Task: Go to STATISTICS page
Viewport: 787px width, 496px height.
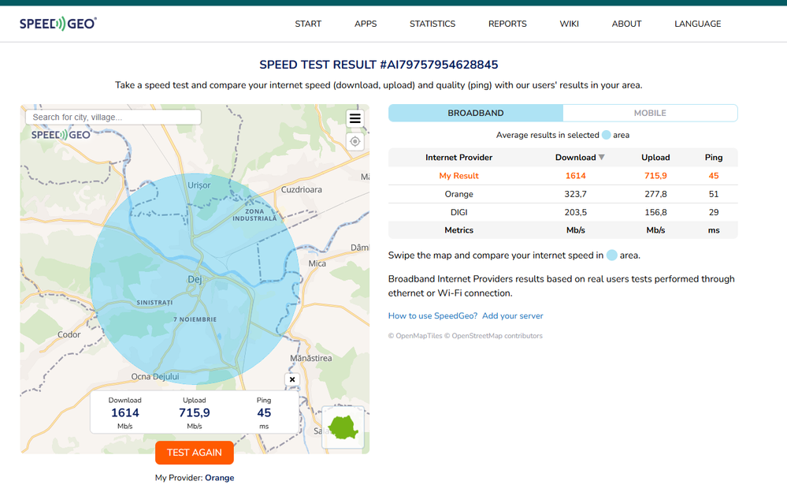Action: pos(432,24)
